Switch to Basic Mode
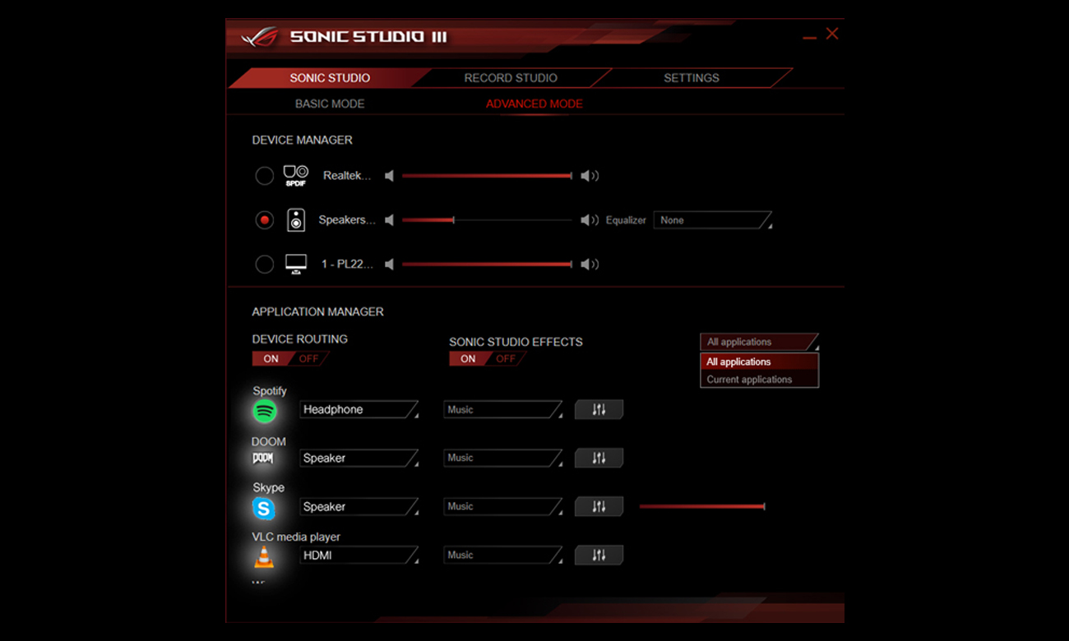The image size is (1069, 641). 330,104
